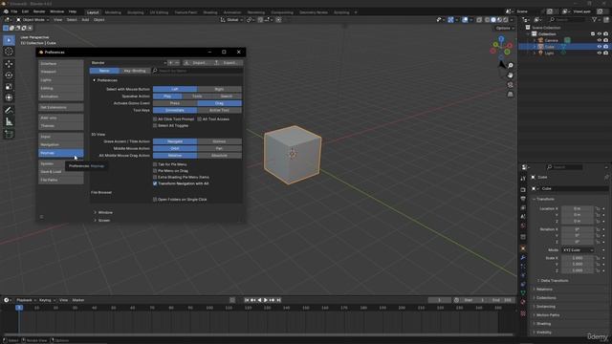The height and width of the screenshot is (344, 612).
Task: Switch perspective/orthographic grid icon
Action: [x=510, y=94]
